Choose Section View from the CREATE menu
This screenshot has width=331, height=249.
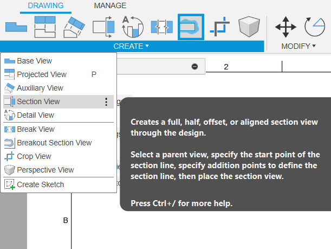(38, 101)
